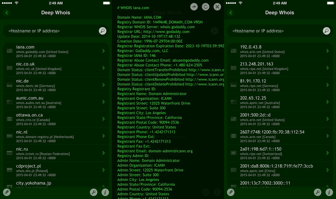Click the Swiss flag beside 2a01:198:6d7:1::150
Image resolution: width=336 pixels, height=199 pixels.
[x=233, y=153]
